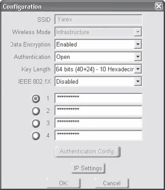Close the Configuration dialog window
Screen dimensions: 165x190
coord(159,6)
